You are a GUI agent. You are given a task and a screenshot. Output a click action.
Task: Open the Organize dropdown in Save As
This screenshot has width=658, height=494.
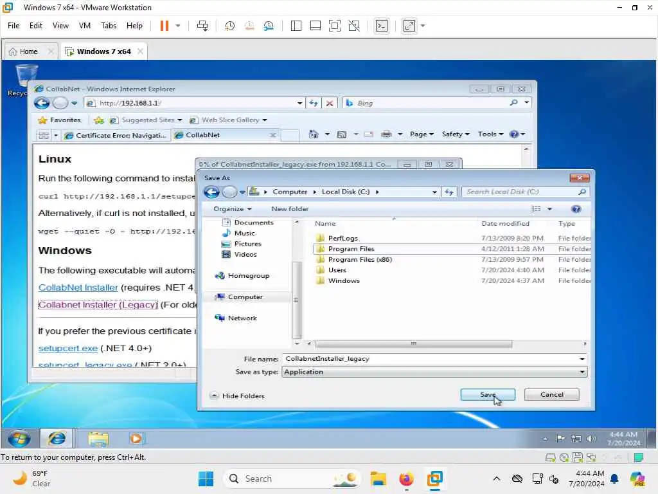[x=232, y=209]
